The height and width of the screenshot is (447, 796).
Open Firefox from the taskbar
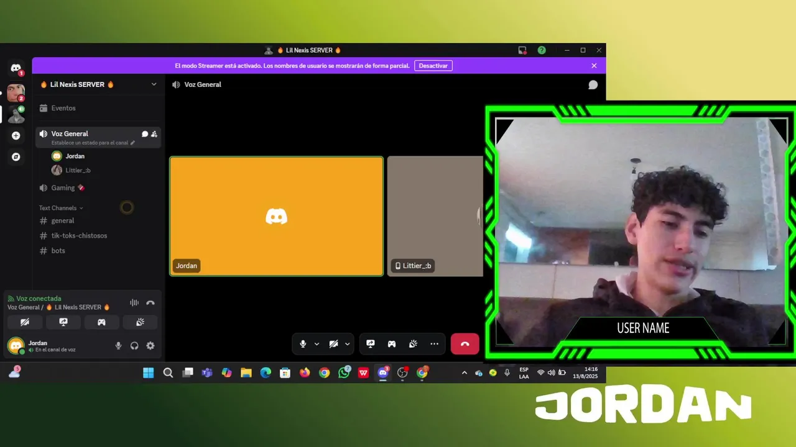(x=305, y=372)
